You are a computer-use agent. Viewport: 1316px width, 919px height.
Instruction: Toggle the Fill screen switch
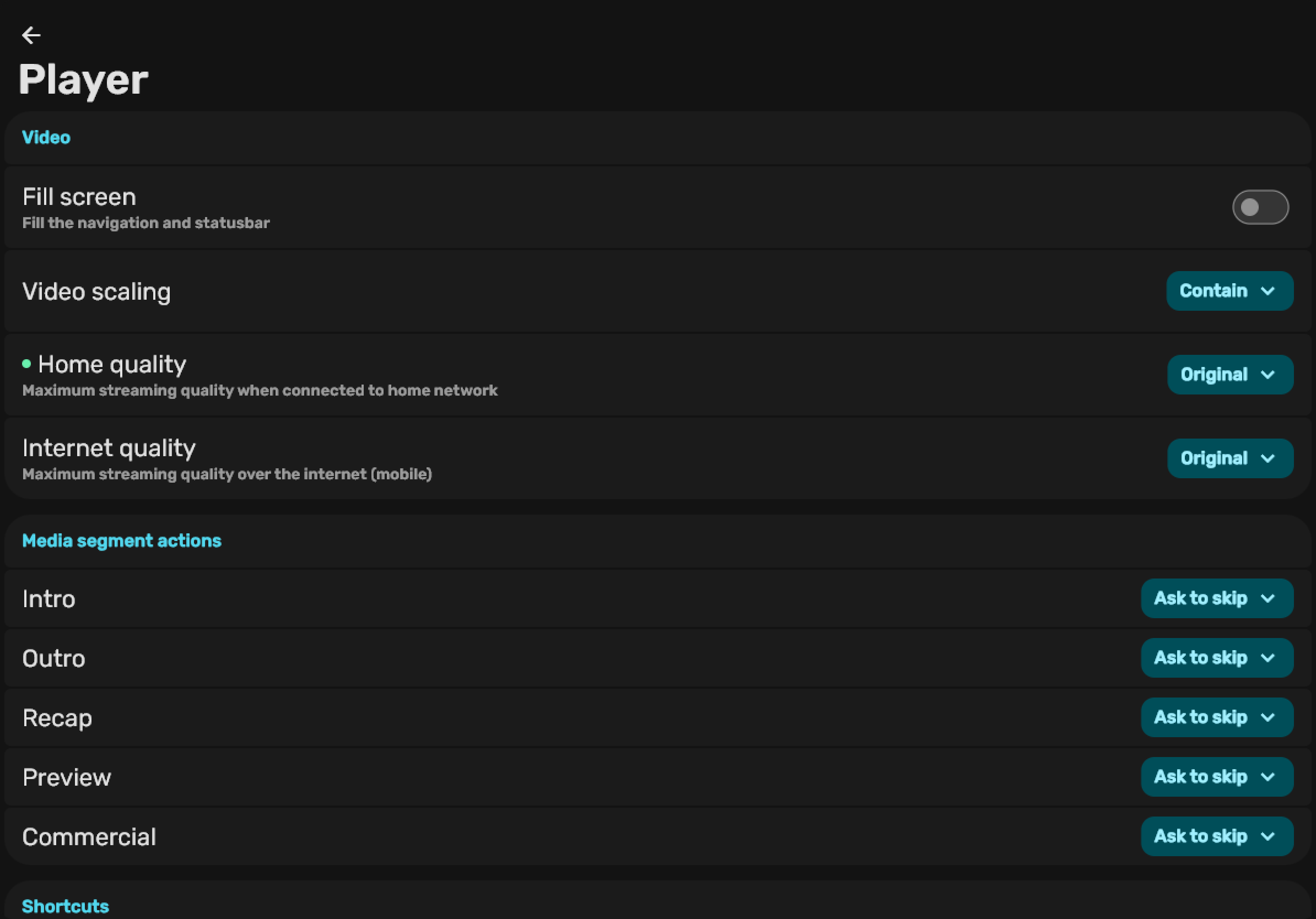(1260, 207)
